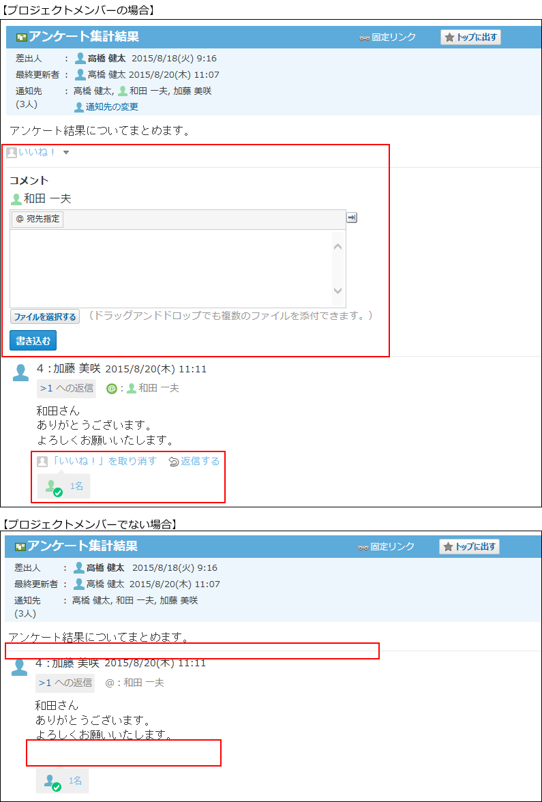Click the liked-user check icon in the non-member panel
Viewport: 542px width, 802px height.
(57, 787)
